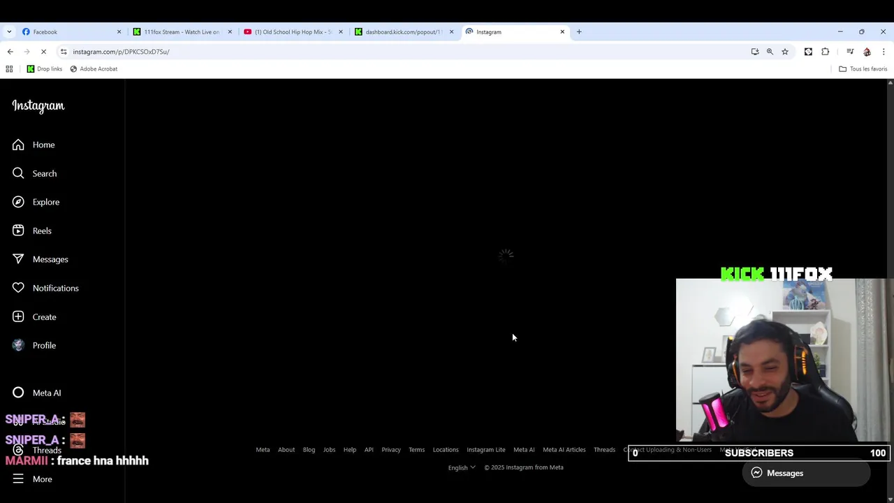Click the Help footer link
Screen dimensions: 894x503
[x=350, y=449]
